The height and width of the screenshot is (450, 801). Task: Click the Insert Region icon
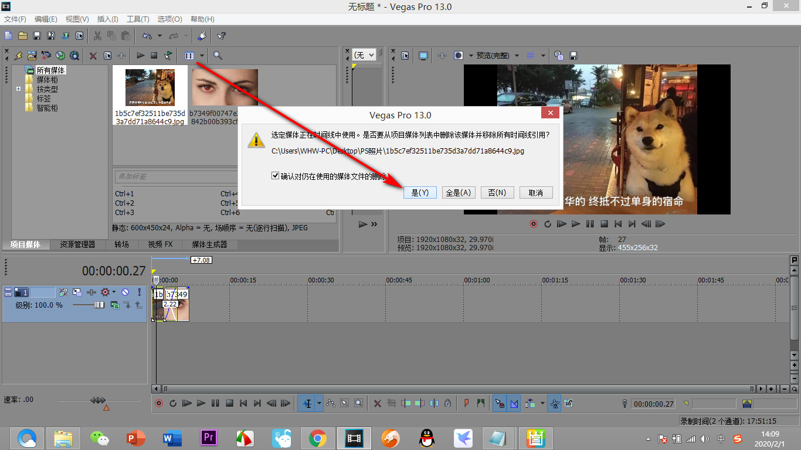[481, 403]
